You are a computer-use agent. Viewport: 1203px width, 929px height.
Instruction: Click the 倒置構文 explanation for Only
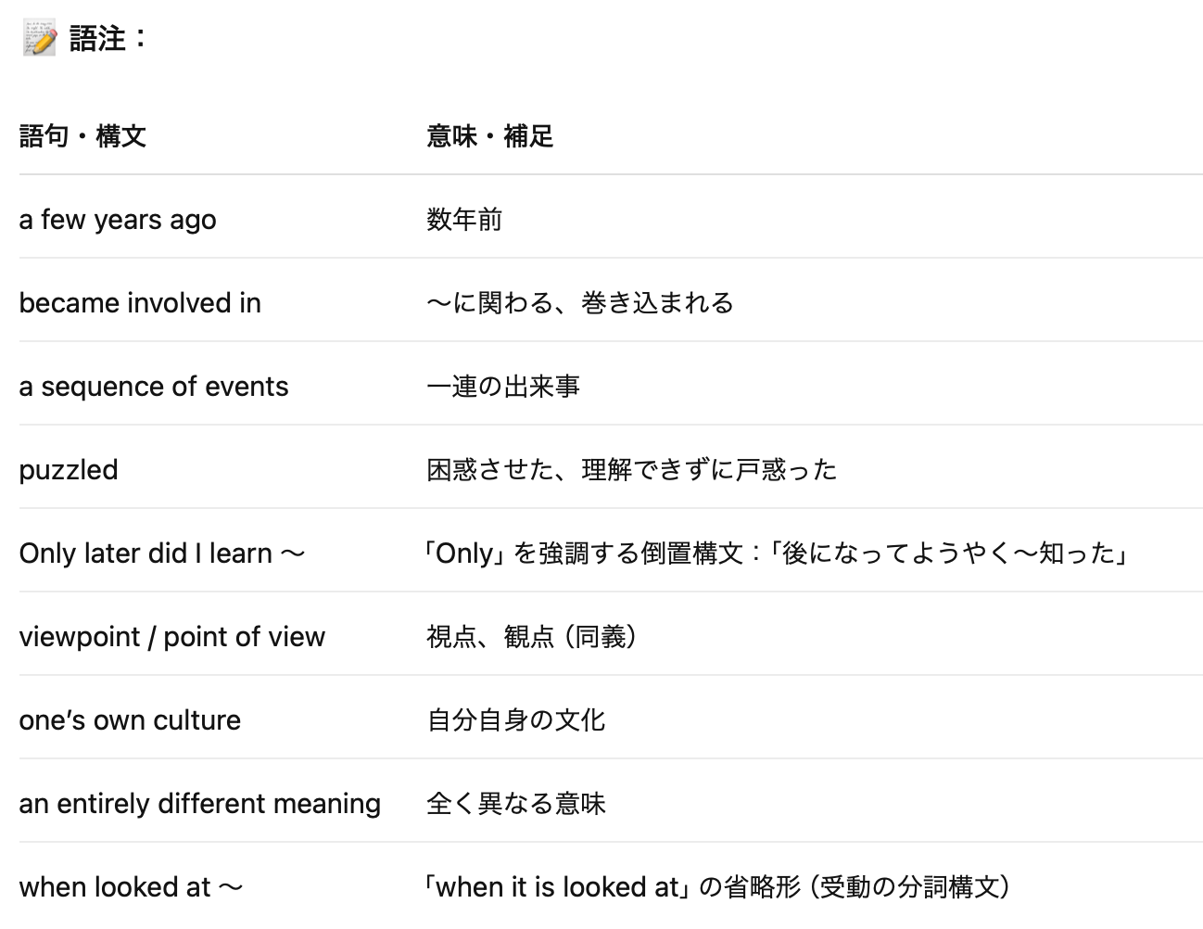coord(777,554)
